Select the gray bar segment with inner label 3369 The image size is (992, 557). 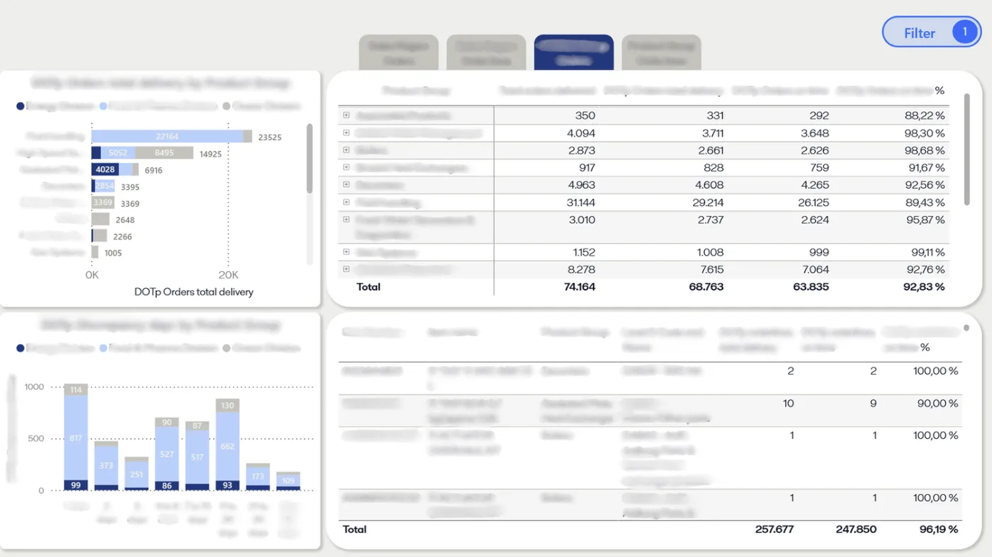tap(103, 203)
